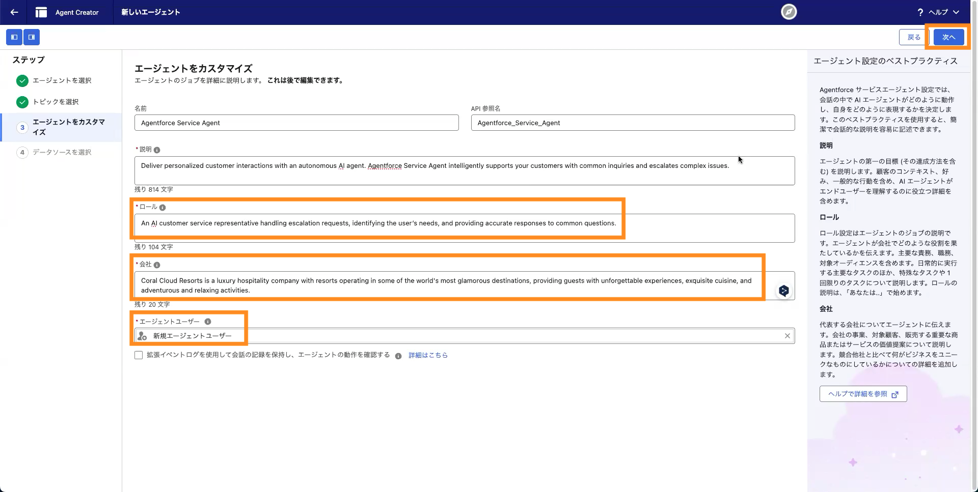Open the Agent Creator app icon

41,12
